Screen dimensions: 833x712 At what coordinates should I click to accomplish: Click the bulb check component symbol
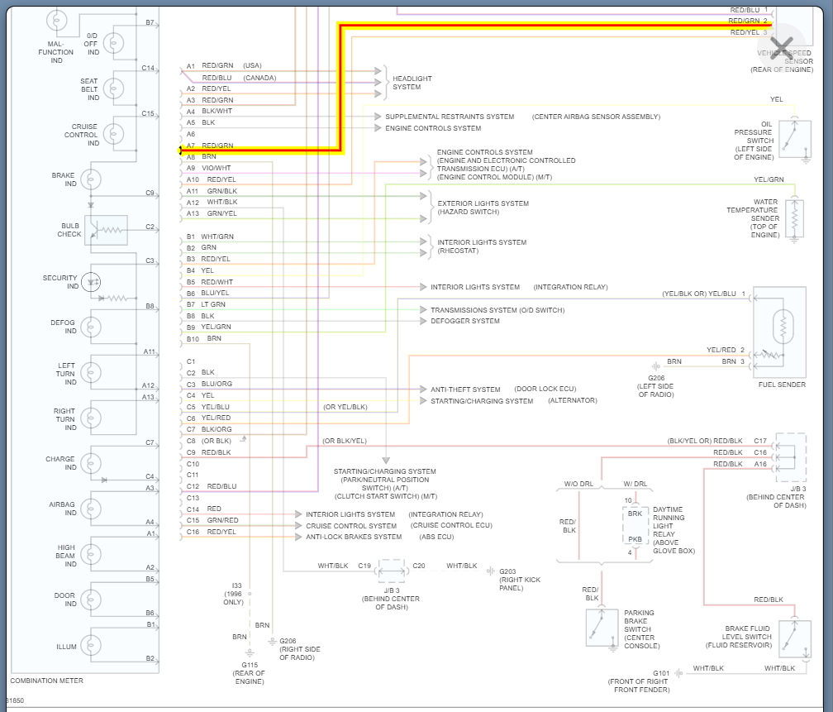(x=107, y=230)
